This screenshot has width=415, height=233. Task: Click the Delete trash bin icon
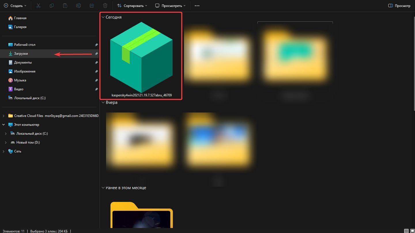coord(105,6)
